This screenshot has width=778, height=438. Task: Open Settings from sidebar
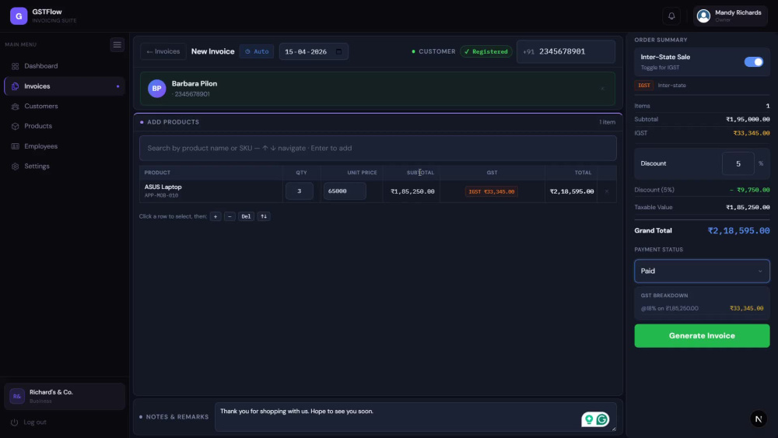[x=64, y=166]
